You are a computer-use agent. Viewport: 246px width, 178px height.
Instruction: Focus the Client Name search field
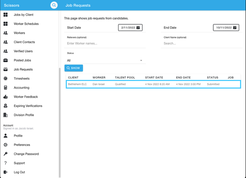coord(202,43)
